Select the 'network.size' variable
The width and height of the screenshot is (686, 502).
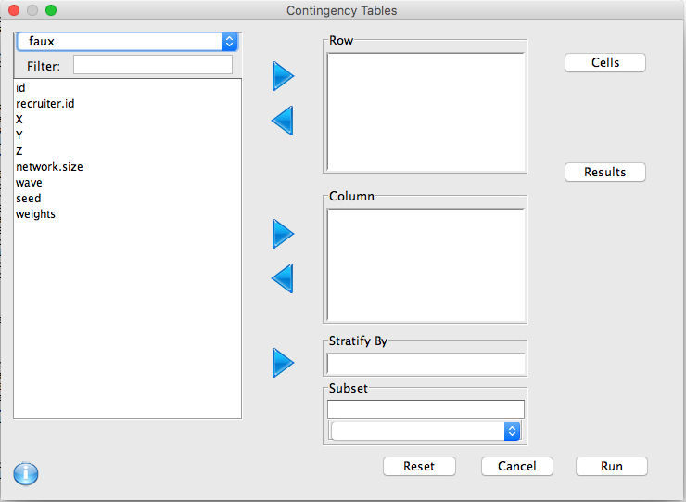(127, 166)
